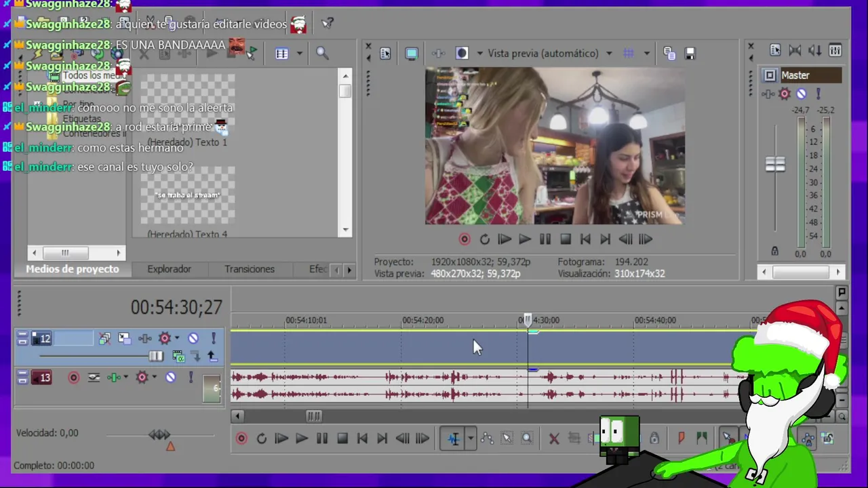Show next docked tabs with right arrow
Image resolution: width=868 pixels, height=488 pixels.
pyautogui.click(x=349, y=270)
